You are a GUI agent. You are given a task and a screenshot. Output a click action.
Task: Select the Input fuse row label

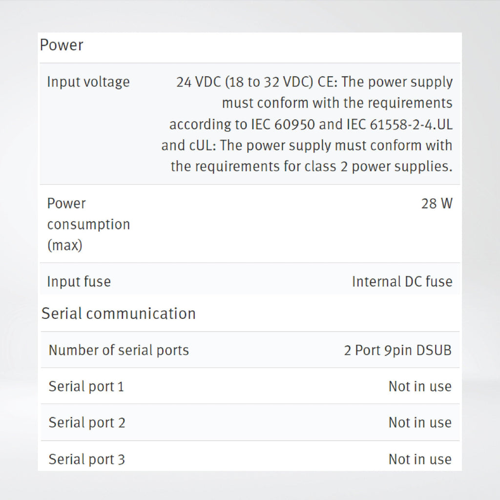tap(79, 282)
